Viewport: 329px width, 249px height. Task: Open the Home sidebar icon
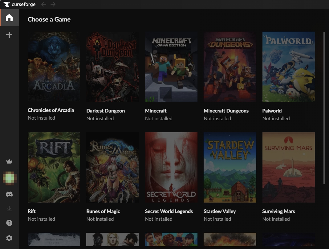pyautogui.click(x=9, y=18)
